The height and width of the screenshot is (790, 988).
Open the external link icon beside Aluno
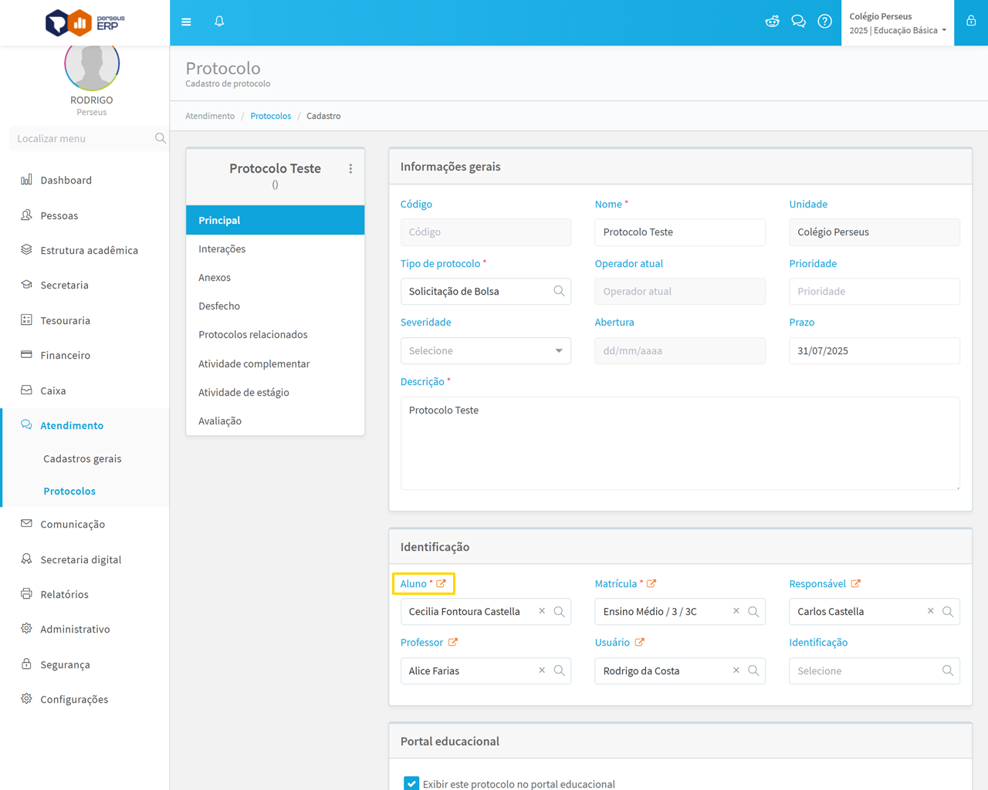(441, 583)
